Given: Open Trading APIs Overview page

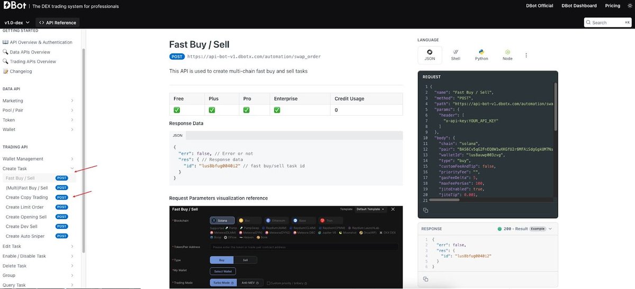Looking at the screenshot, I should [x=29, y=61].
